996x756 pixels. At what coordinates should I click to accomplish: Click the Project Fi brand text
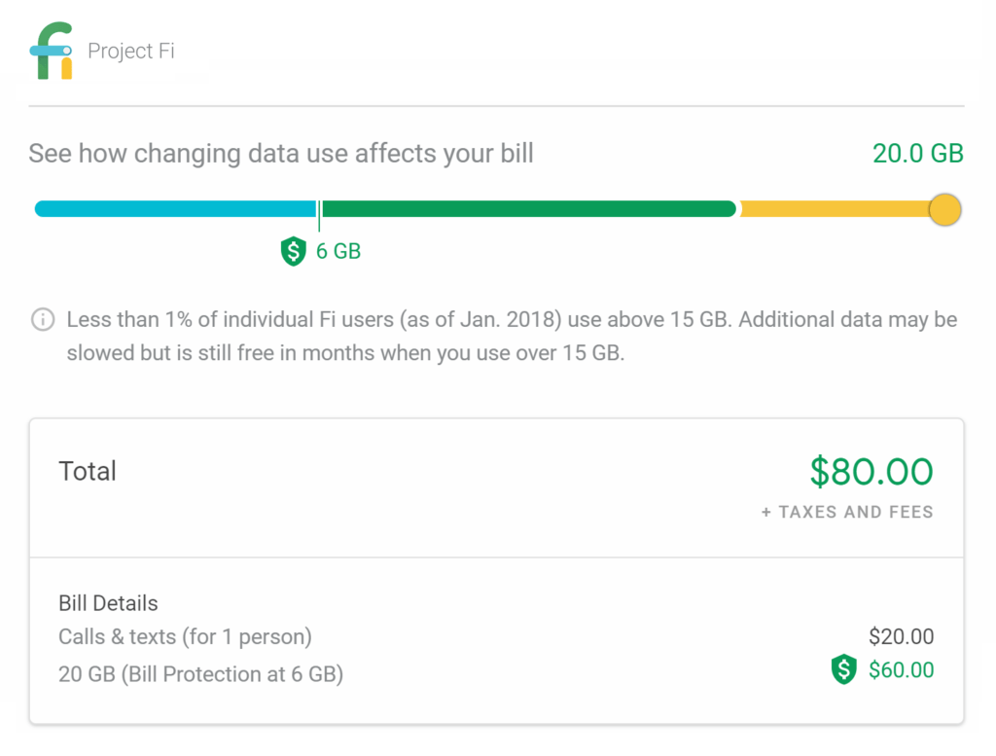[x=131, y=51]
